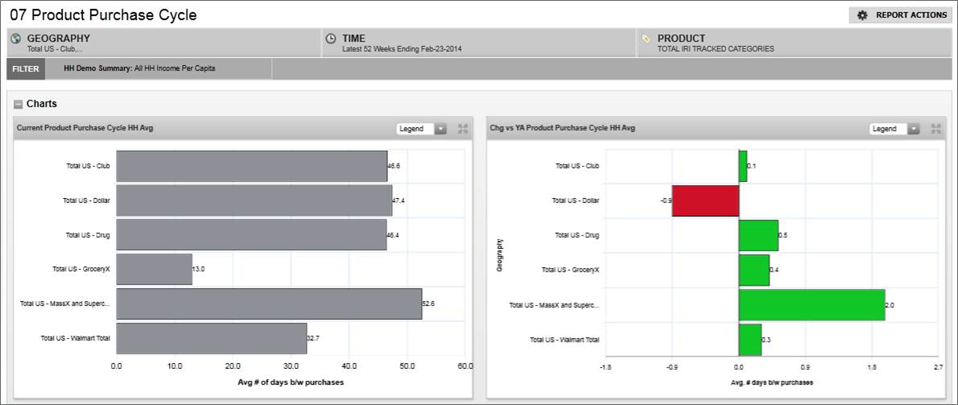Click the gear icon in Report Actions
Screen dimensions: 958x405
862,15
